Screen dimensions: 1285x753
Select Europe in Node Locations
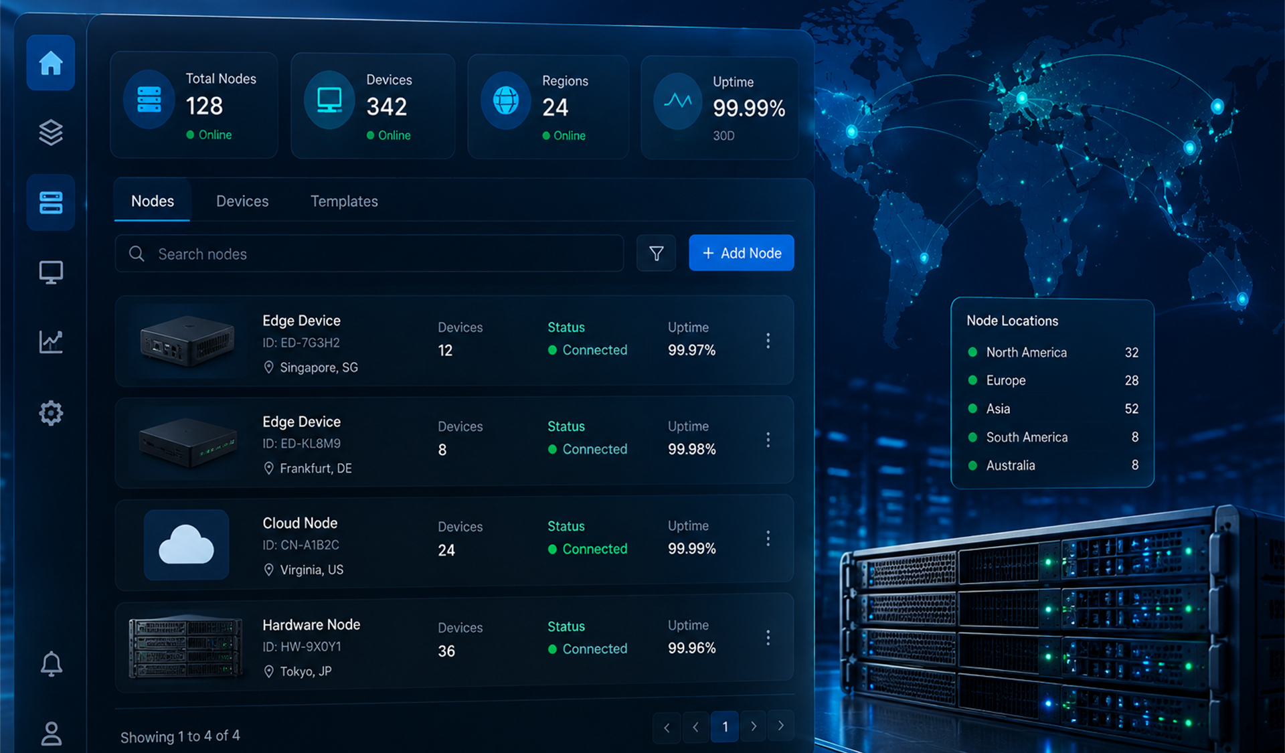click(x=1053, y=380)
